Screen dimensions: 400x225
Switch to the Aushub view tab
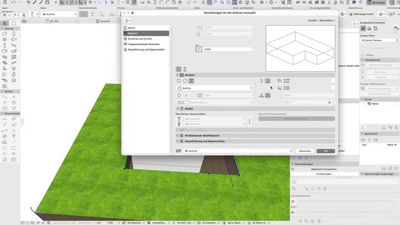(x=102, y=21)
